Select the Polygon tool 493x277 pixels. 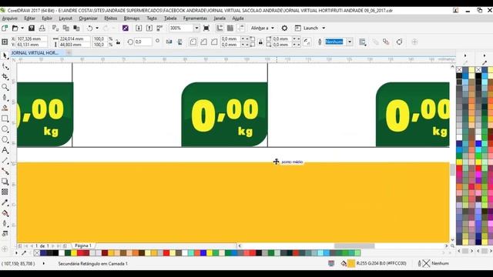point(5,139)
